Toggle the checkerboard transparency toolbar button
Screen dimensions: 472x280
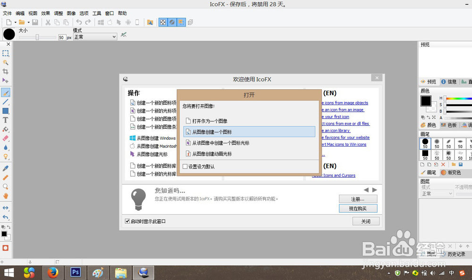(x=163, y=22)
